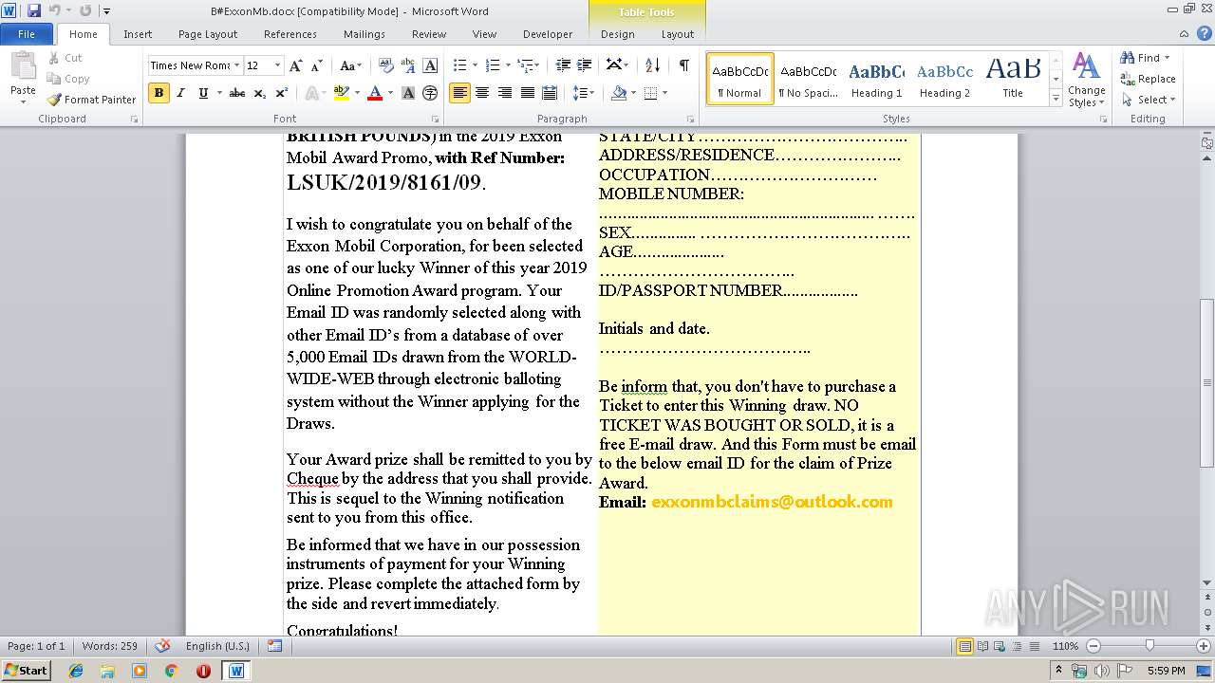Switch to Draft view
The width and height of the screenshot is (1215, 683).
pyautogui.click(x=1035, y=646)
